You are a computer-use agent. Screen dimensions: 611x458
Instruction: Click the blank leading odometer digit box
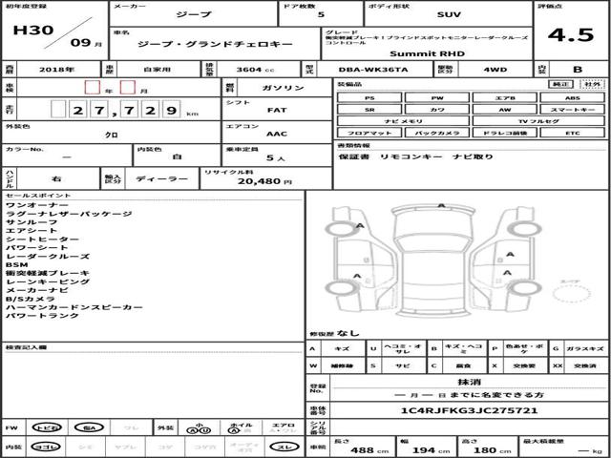tap(58, 109)
